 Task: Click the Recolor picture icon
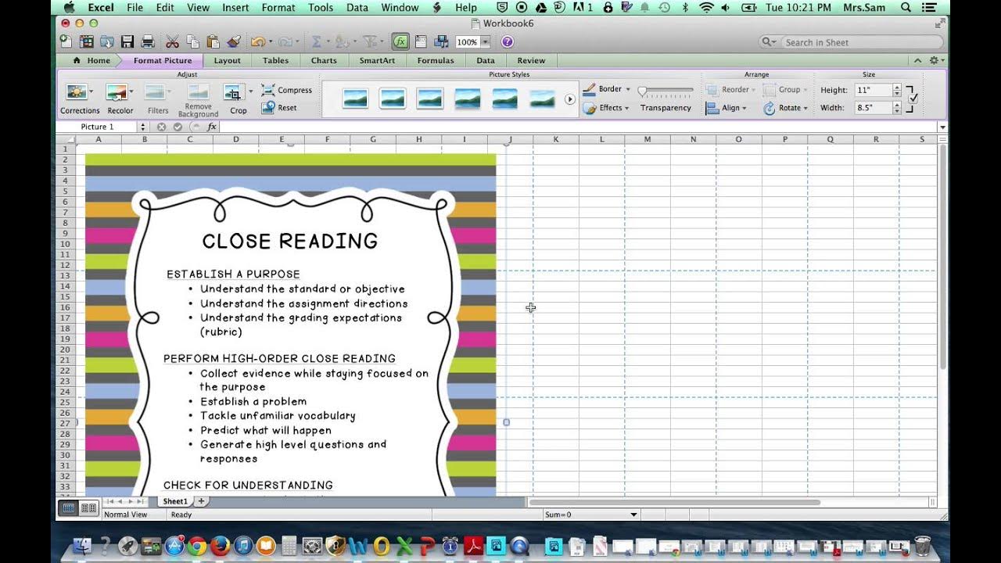pyautogui.click(x=117, y=92)
